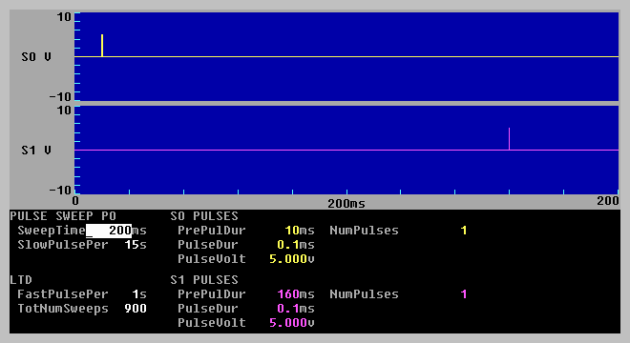Select the S1 NumPulses value 1

(464, 294)
